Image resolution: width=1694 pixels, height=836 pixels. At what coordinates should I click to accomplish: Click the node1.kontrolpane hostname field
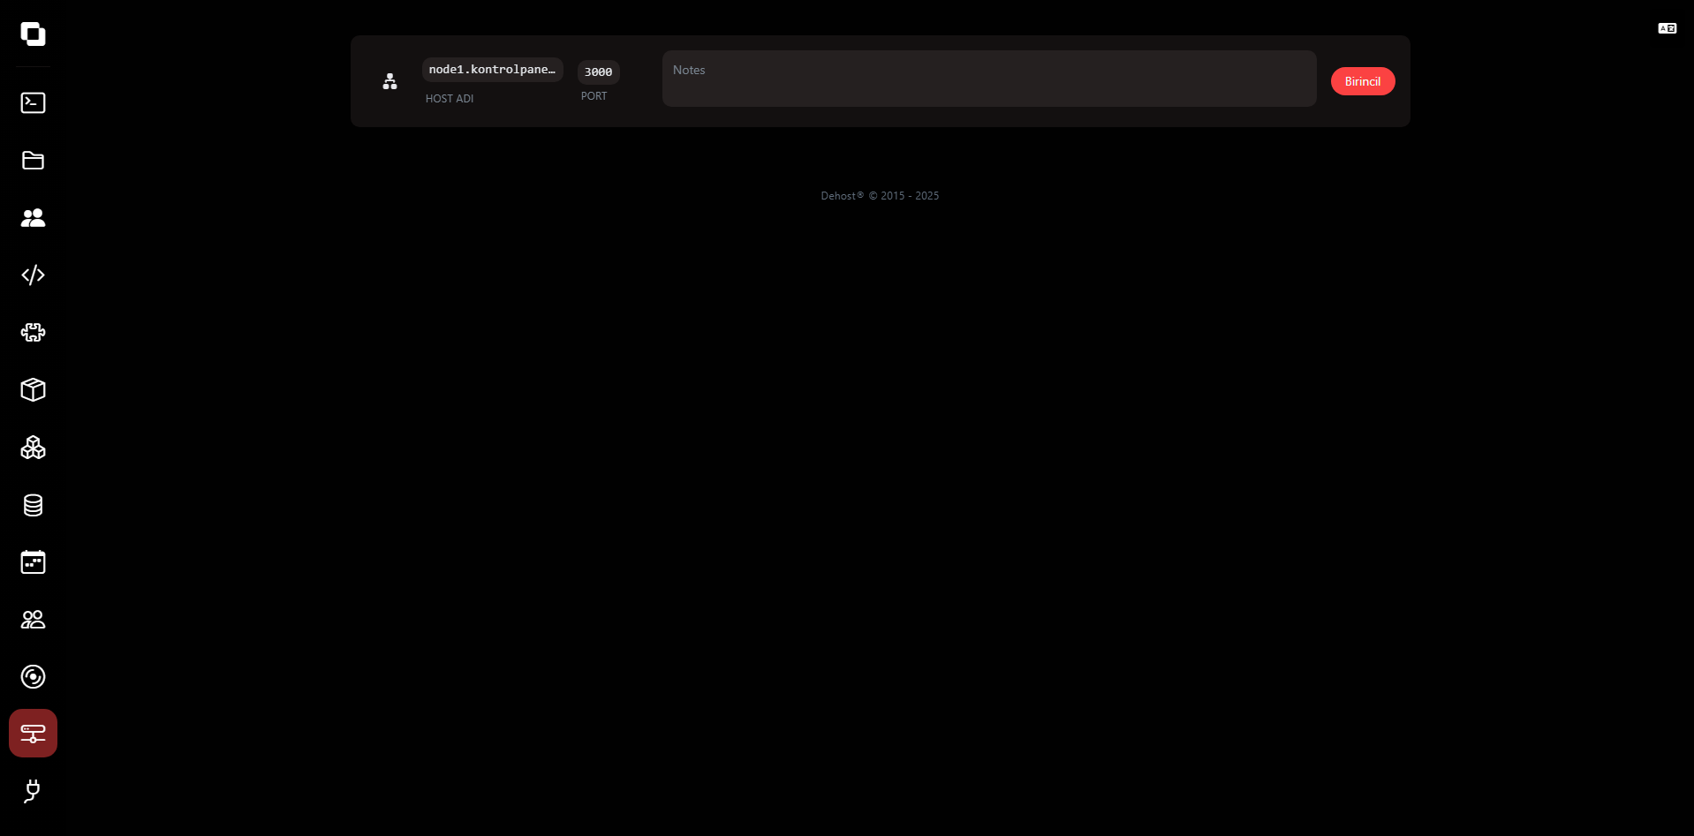pyautogui.click(x=492, y=70)
